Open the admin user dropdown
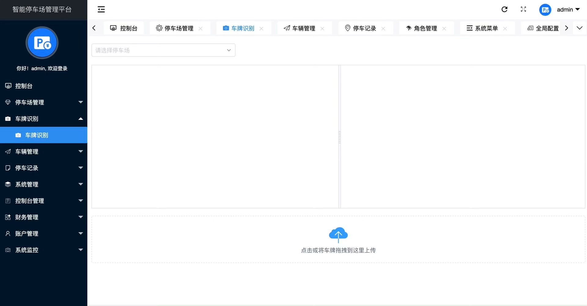This screenshot has height=306, width=587. click(x=568, y=9)
